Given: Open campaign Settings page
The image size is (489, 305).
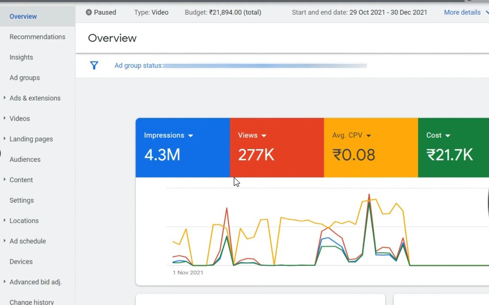Looking at the screenshot, I should pos(21,200).
